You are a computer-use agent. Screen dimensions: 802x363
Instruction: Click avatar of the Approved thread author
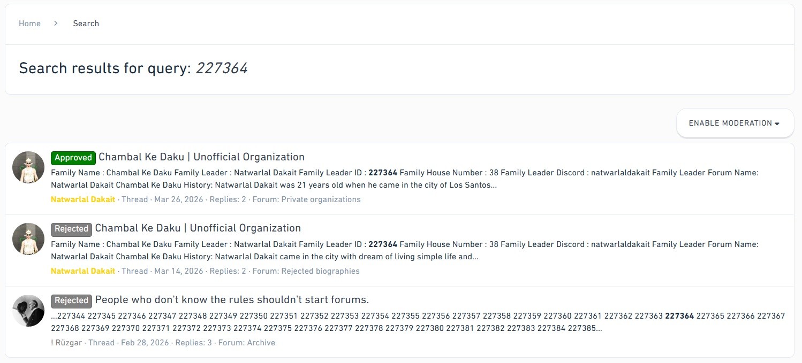tap(28, 167)
